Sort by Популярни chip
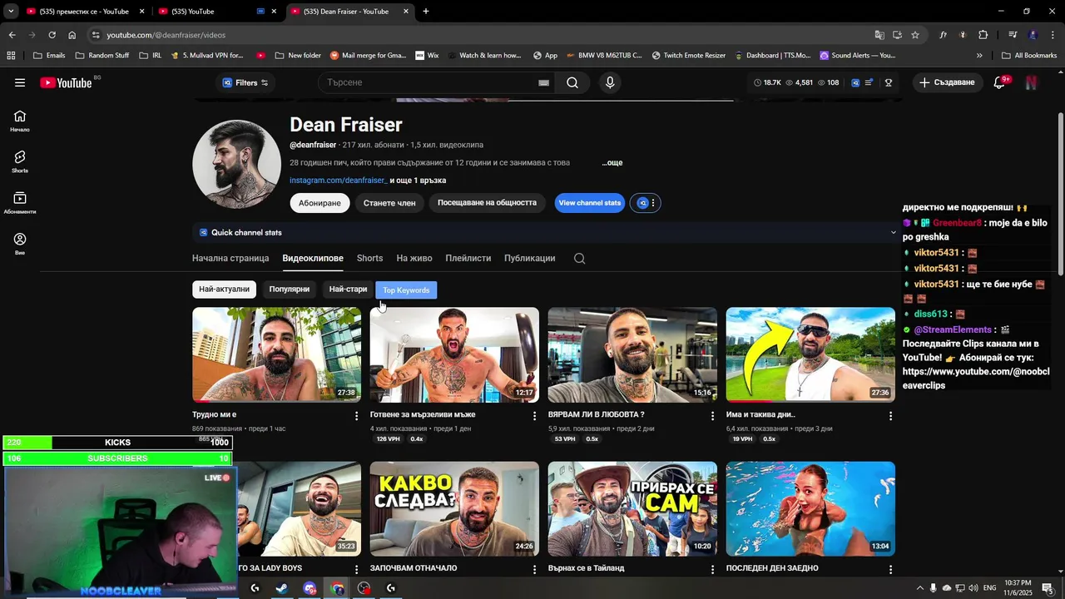This screenshot has height=599, width=1065. point(289,290)
